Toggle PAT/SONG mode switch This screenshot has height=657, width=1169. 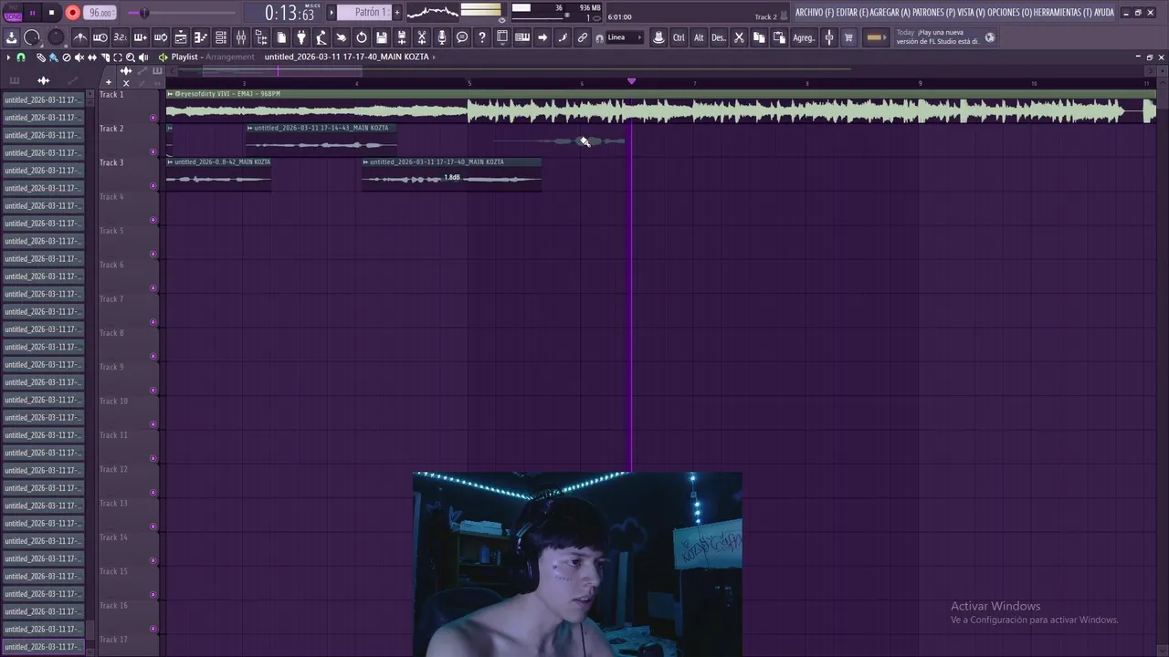pos(13,13)
